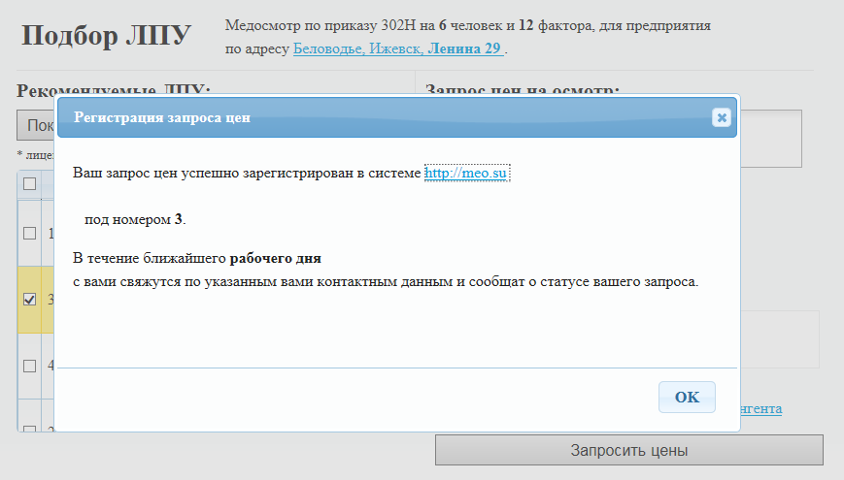Click the dialog title Регистрация запроса цен
The height and width of the screenshot is (480, 844).
[x=162, y=117]
